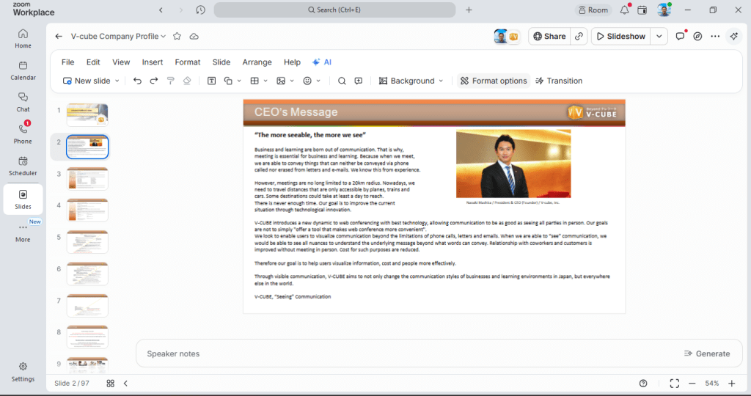The image size is (751, 396).
Task: Click Generate speaker notes button
Action: click(x=707, y=353)
